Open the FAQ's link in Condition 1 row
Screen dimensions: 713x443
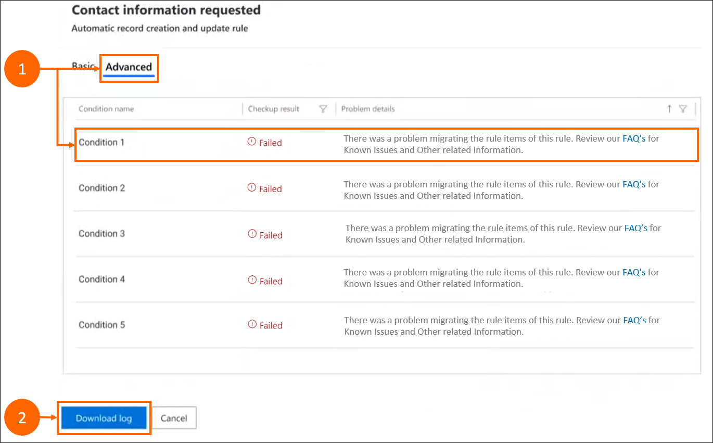point(634,139)
